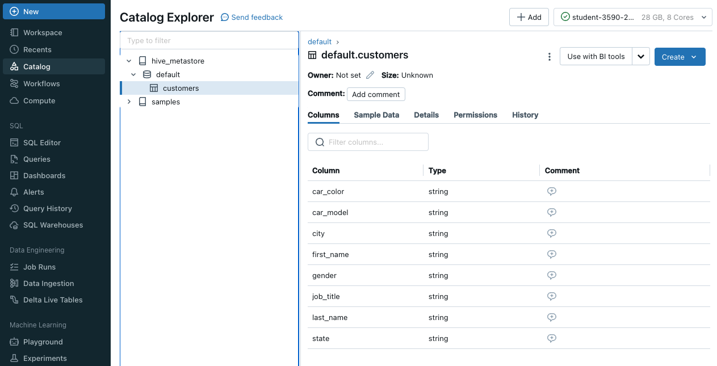
Task: Open the SQL Editor from the sidebar
Action: coord(42,142)
